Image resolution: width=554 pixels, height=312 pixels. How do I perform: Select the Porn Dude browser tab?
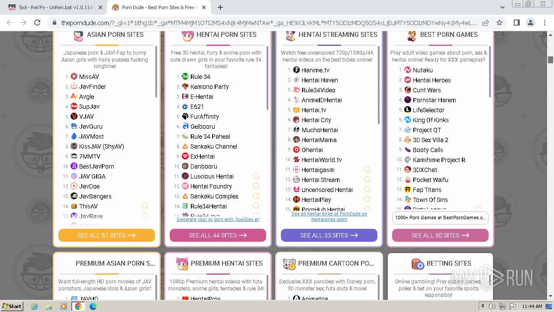[159, 7]
